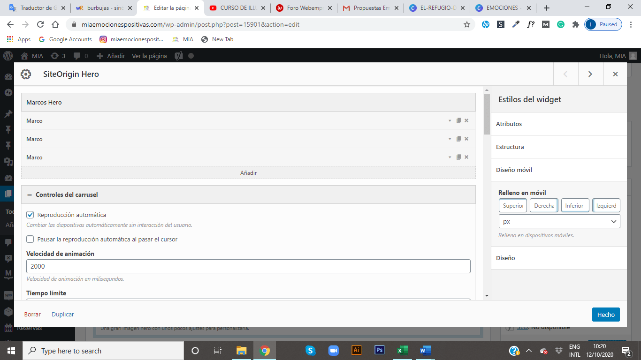Delete the topmost Marco frame

tap(466, 120)
